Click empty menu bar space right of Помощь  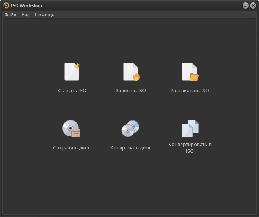[x=155, y=15]
